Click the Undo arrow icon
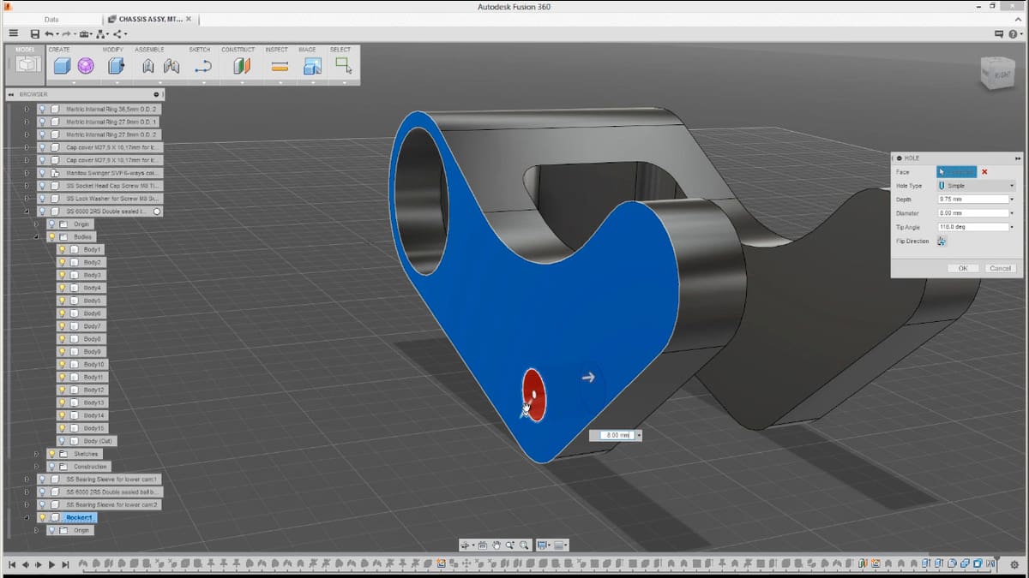The width and height of the screenshot is (1029, 578). coord(49,34)
